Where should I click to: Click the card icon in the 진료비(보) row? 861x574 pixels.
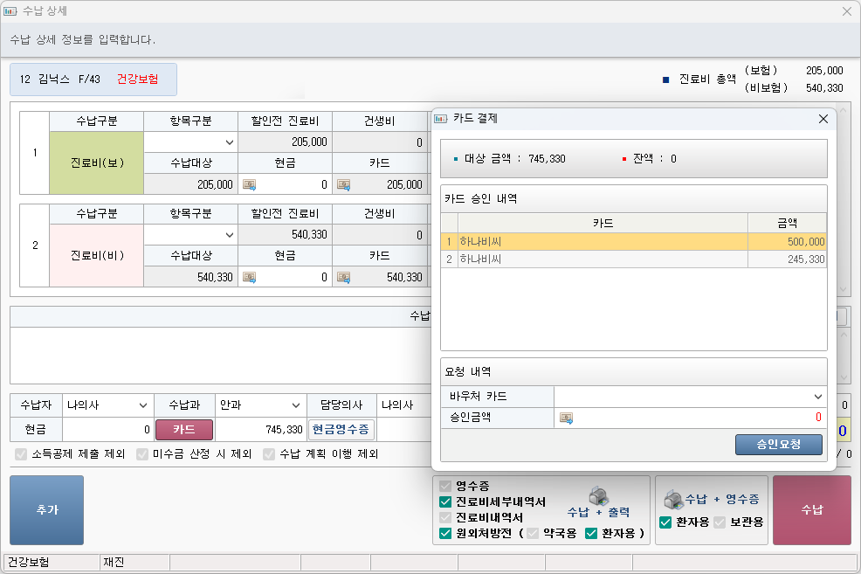(x=344, y=184)
